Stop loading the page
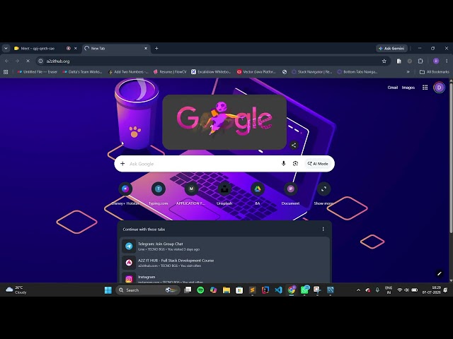Screen dimensions: 453x339 click(28, 61)
